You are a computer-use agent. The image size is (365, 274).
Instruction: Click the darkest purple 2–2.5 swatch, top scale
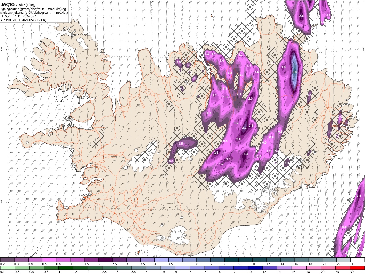(105, 260)
